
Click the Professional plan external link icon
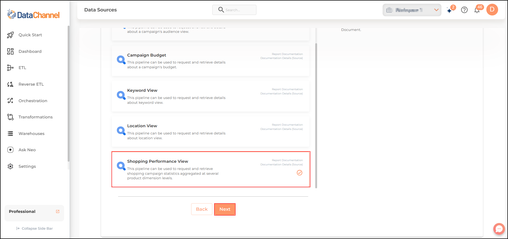[x=57, y=212]
